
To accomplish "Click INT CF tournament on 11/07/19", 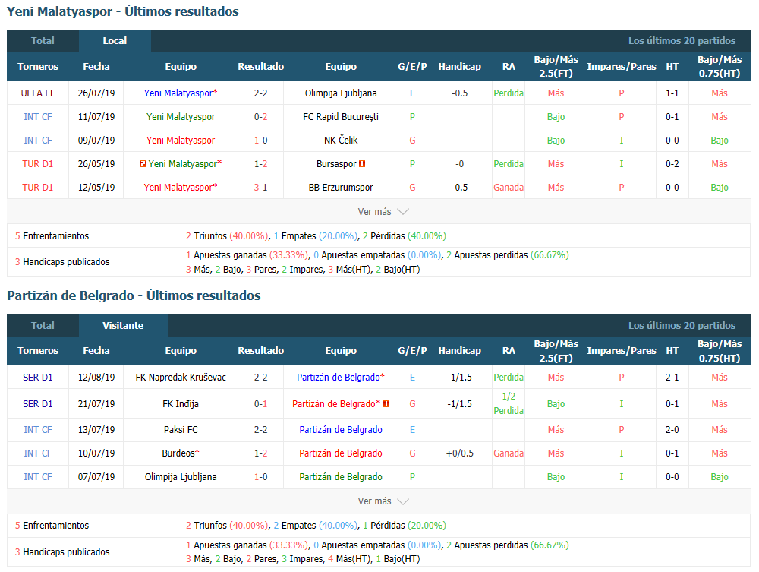I will click(38, 117).
